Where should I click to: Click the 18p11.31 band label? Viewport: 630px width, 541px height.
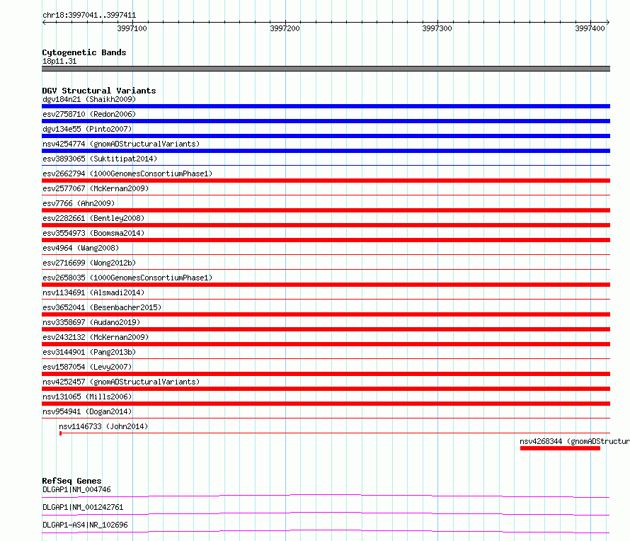coord(59,61)
